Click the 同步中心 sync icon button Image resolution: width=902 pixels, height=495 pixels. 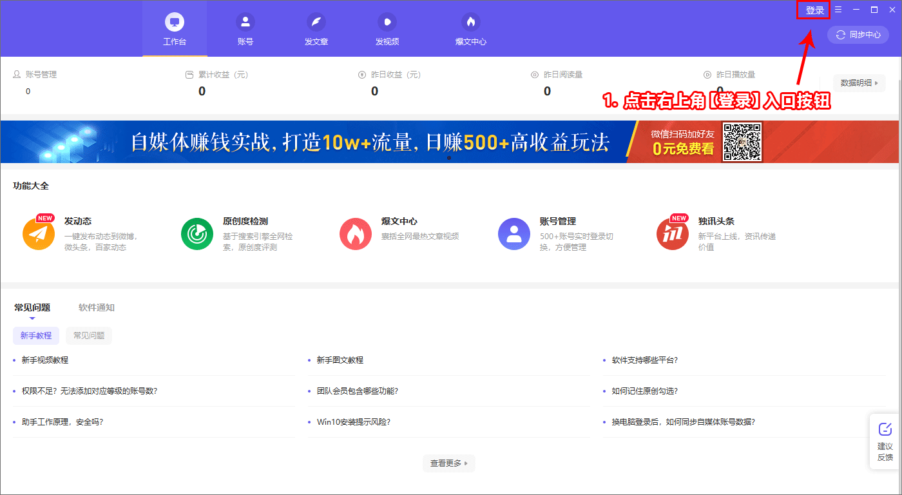858,35
